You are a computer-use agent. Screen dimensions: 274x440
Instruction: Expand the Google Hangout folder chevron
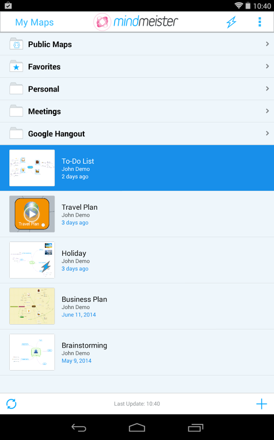tap(267, 133)
